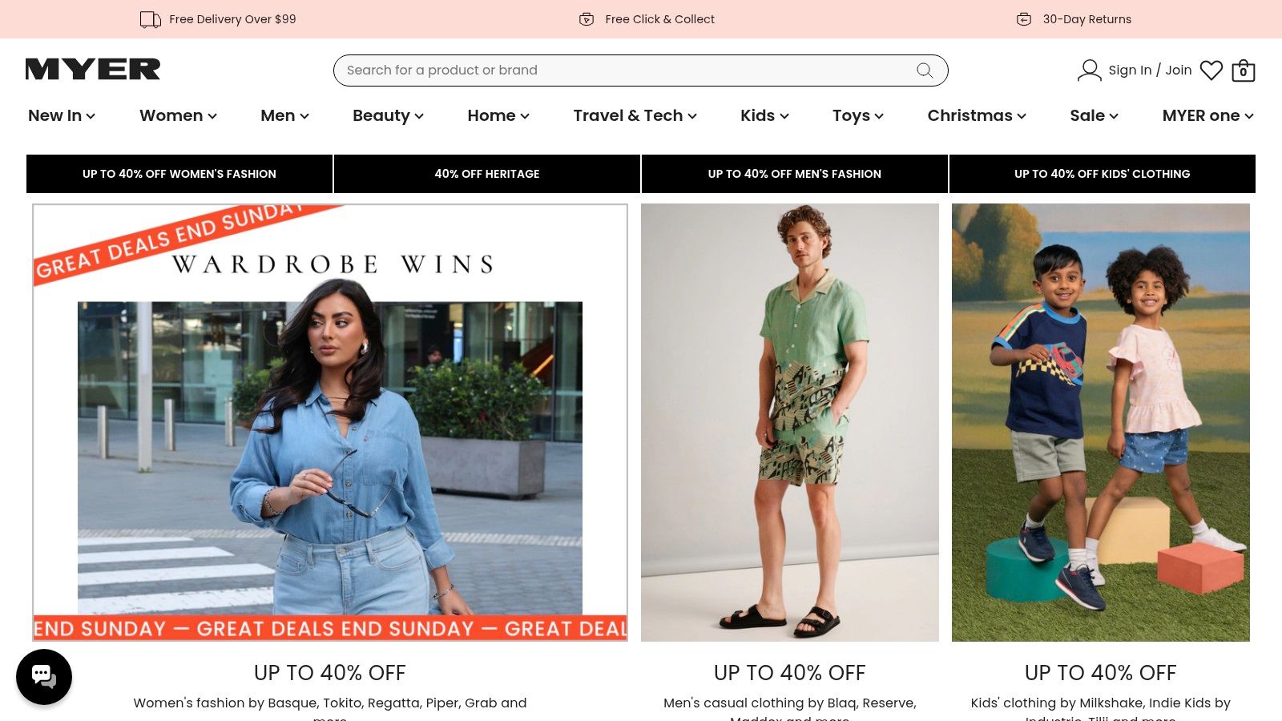Expand the Beauty dropdown
Image resolution: width=1282 pixels, height=721 pixels.
click(388, 115)
